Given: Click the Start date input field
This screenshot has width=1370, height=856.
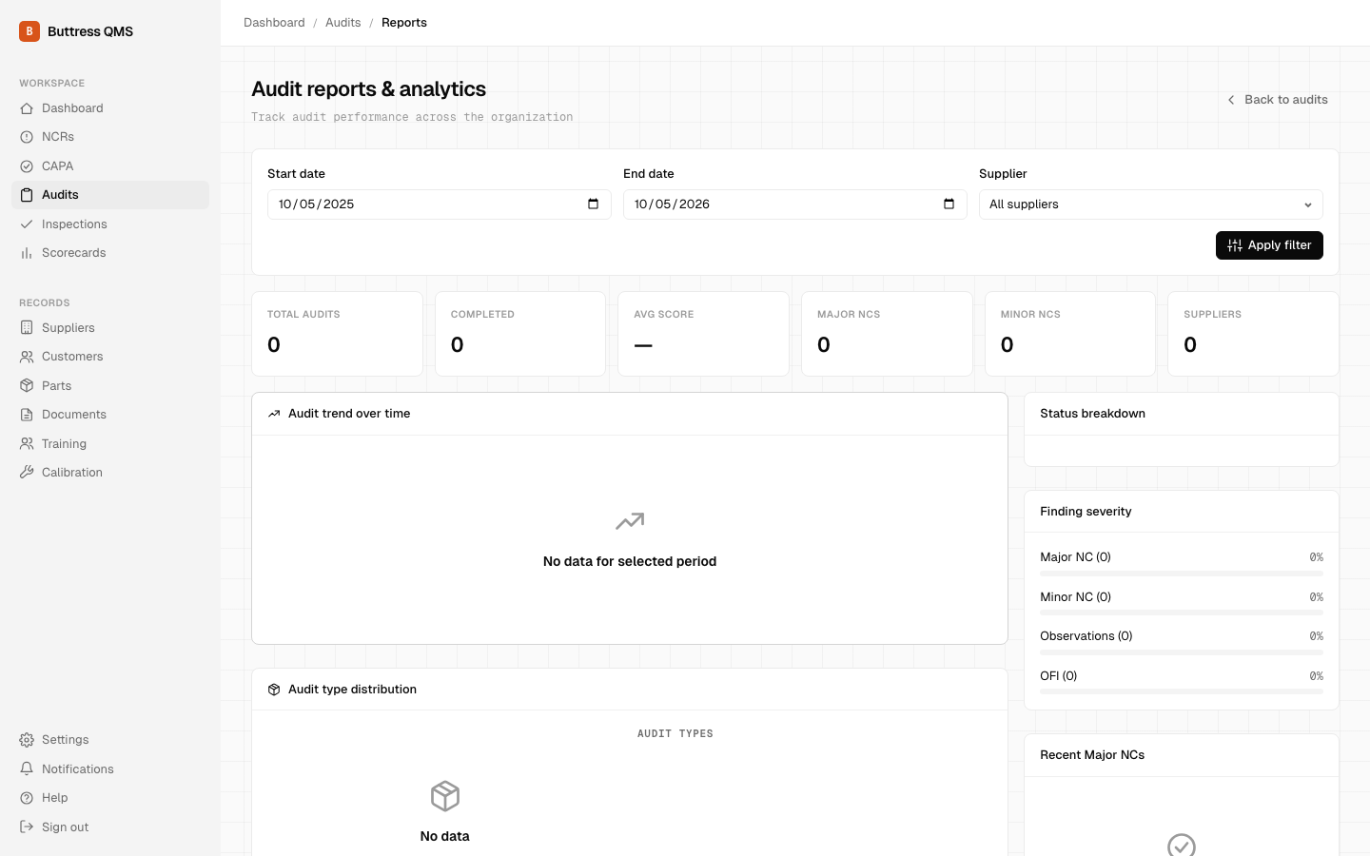Looking at the screenshot, I should 440,204.
